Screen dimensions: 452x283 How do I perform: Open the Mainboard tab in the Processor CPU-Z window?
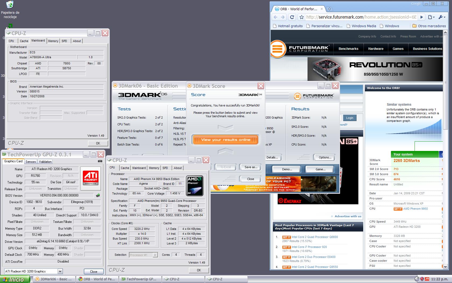click(139, 168)
